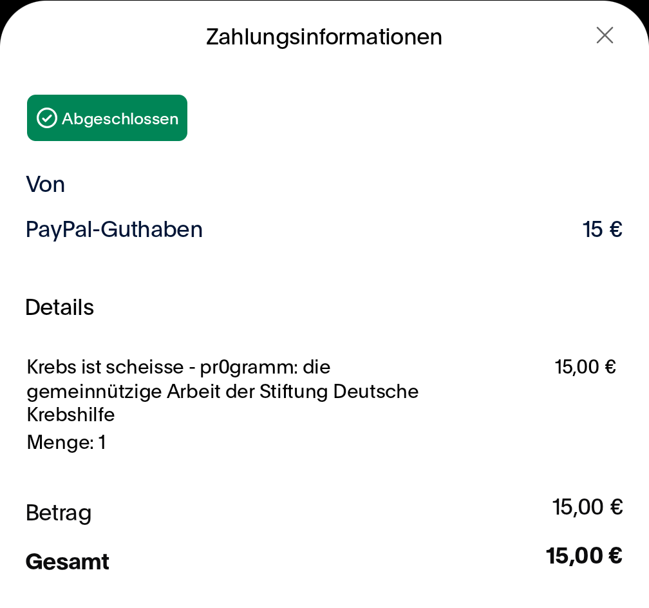649x608 pixels.
Task: Click the Zahlungsinformationen header title
Action: [324, 37]
